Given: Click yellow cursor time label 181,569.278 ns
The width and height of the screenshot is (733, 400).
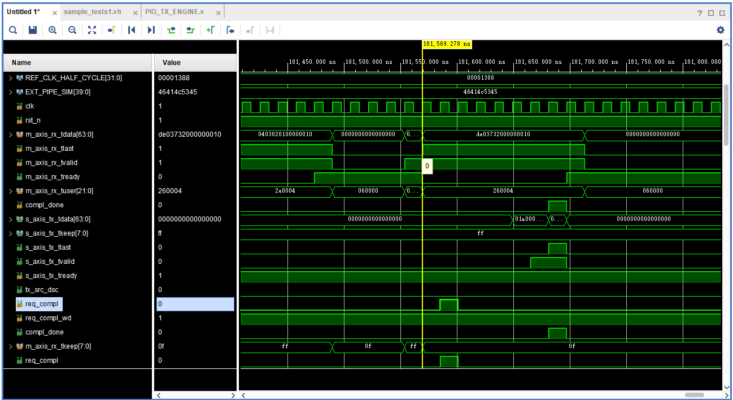Looking at the screenshot, I should point(447,44).
